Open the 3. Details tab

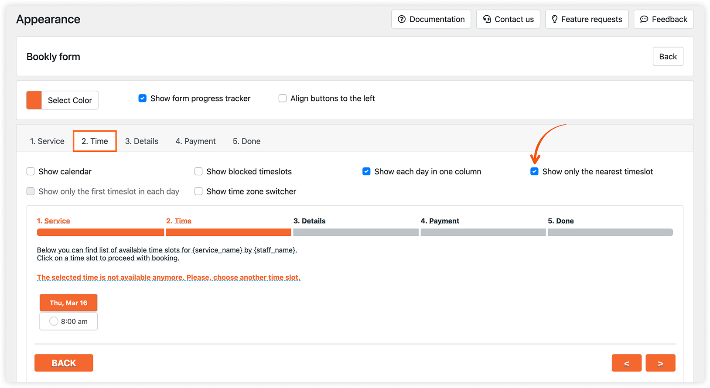point(142,141)
